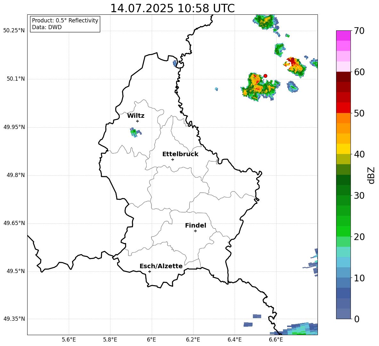Click the orange colorbar segment below 50

[x=343, y=118]
